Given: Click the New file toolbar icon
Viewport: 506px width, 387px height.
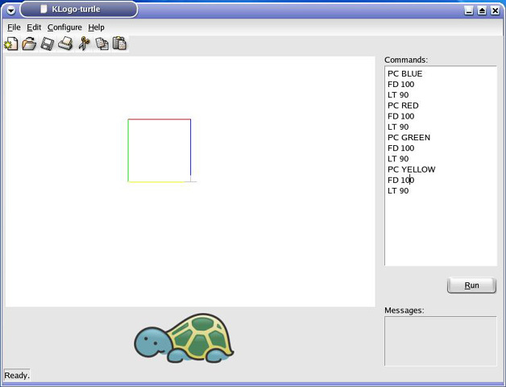Looking at the screenshot, I should pyautogui.click(x=11, y=44).
